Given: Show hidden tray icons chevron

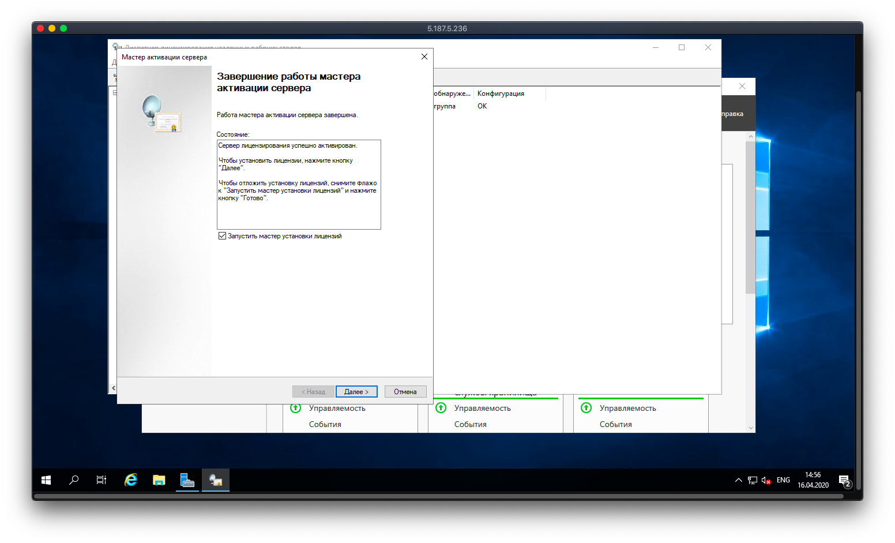Looking at the screenshot, I should coord(739,480).
